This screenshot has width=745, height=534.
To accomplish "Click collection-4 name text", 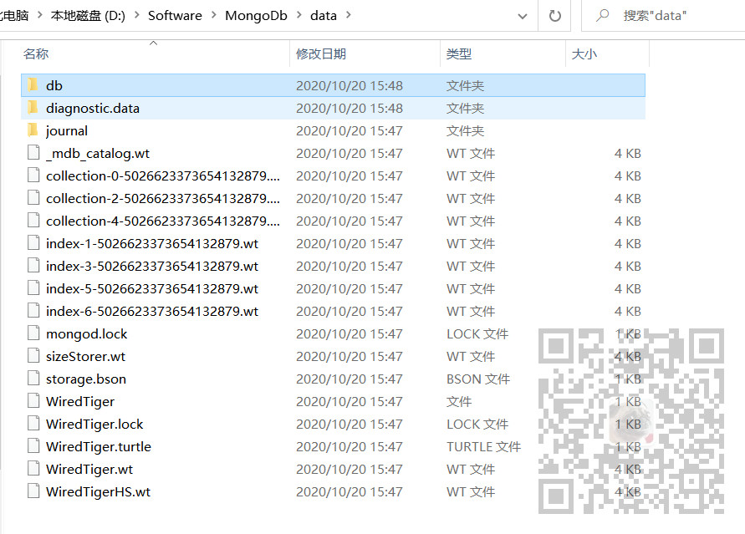I will pos(163,221).
